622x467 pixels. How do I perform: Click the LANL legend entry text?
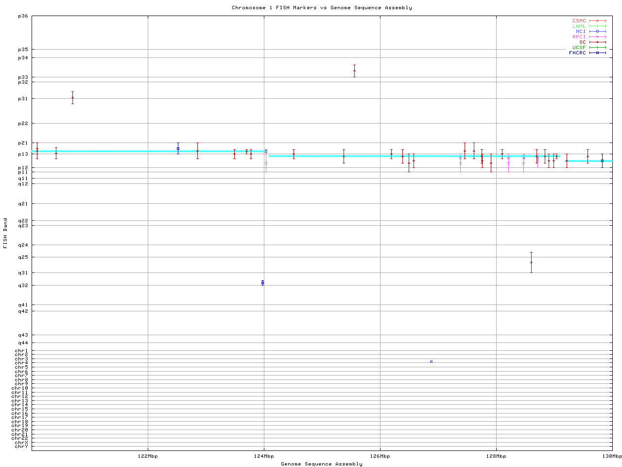click(579, 26)
